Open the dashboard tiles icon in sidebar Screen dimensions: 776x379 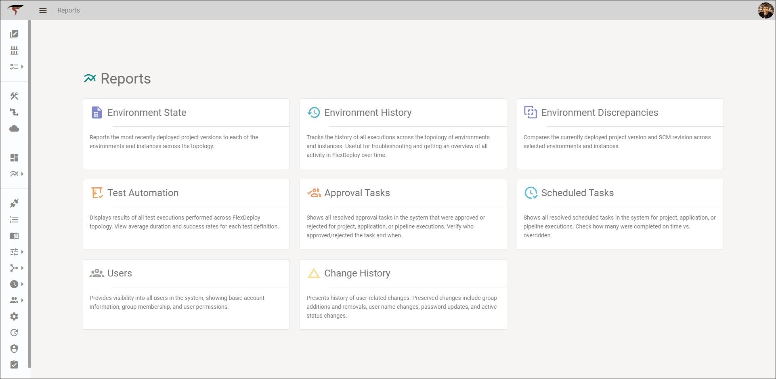[14, 158]
